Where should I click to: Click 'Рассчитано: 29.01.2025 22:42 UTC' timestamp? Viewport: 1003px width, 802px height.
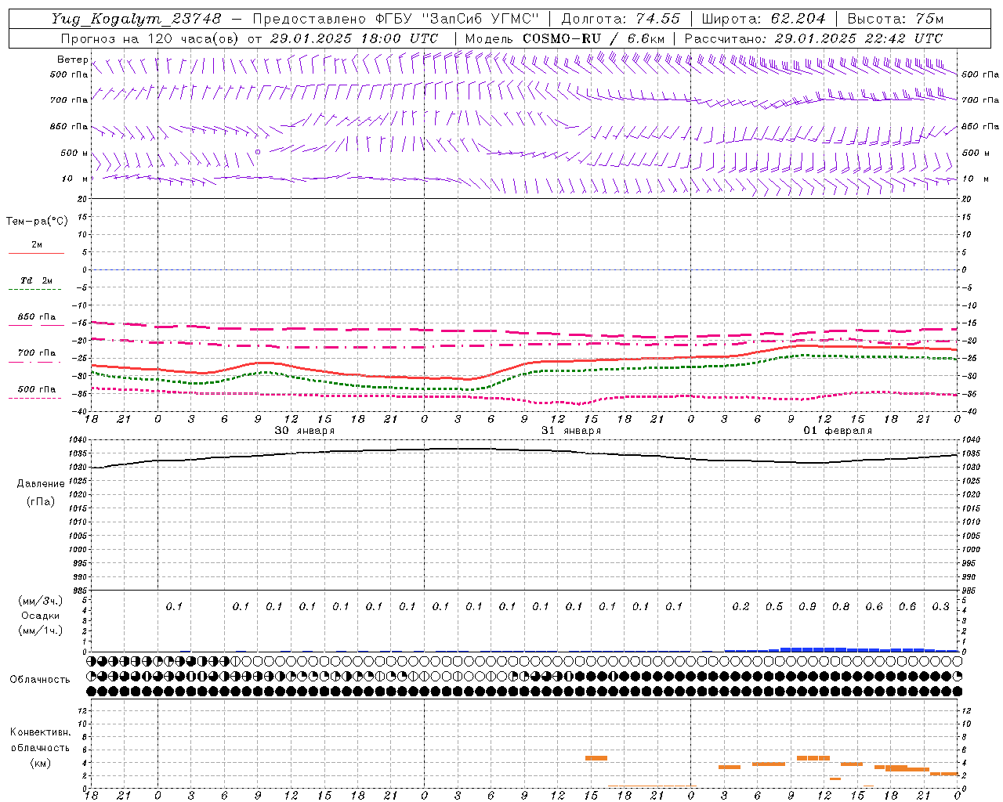point(813,38)
